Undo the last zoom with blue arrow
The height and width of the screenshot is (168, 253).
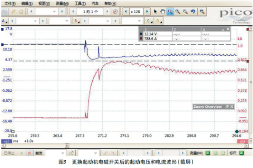coord(193,11)
